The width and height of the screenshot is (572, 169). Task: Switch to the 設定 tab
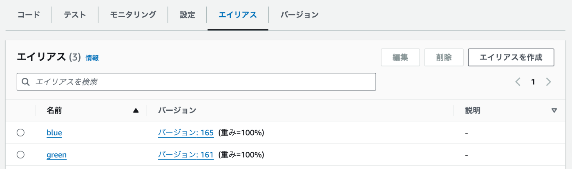tap(188, 15)
